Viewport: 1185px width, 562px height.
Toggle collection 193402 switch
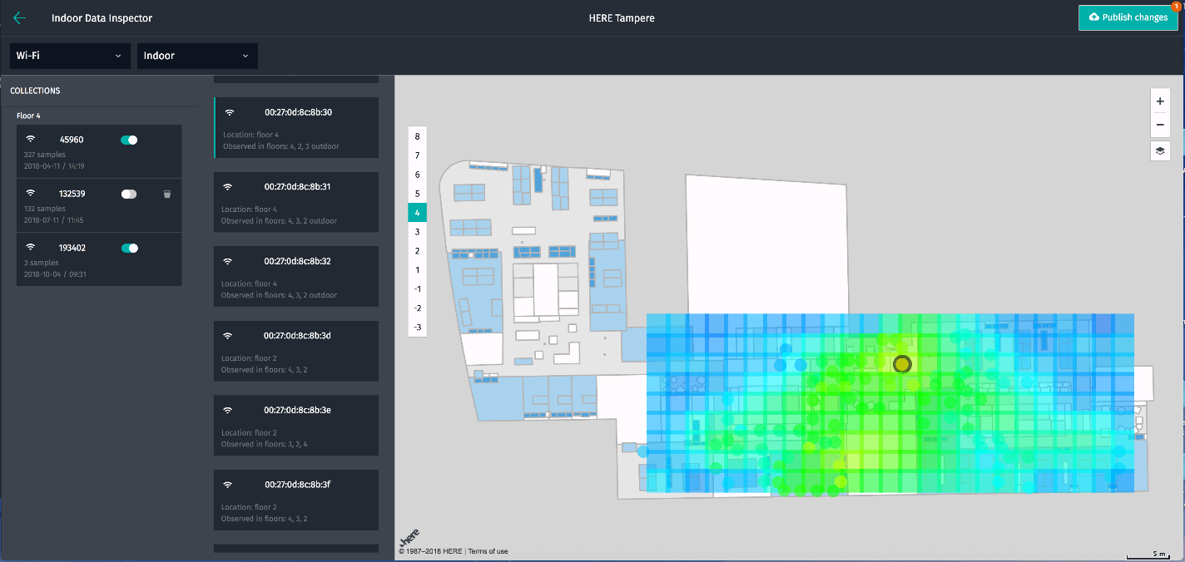pyautogui.click(x=129, y=248)
